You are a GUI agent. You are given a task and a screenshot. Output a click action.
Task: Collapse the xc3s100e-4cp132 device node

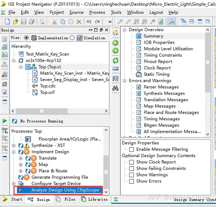(13, 61)
